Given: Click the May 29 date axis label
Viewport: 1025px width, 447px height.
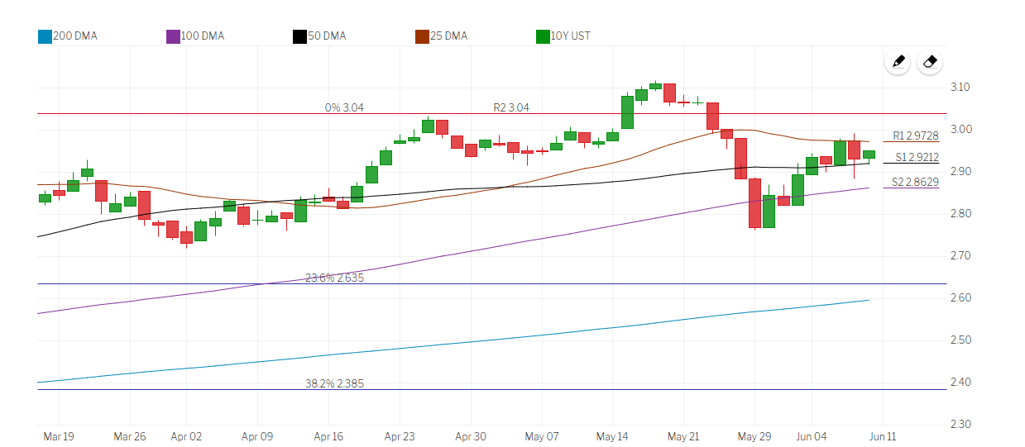Looking at the screenshot, I should tap(754, 435).
